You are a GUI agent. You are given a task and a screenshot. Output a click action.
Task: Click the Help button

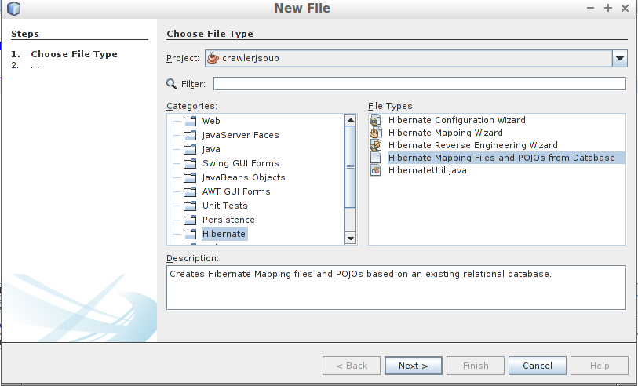click(600, 366)
